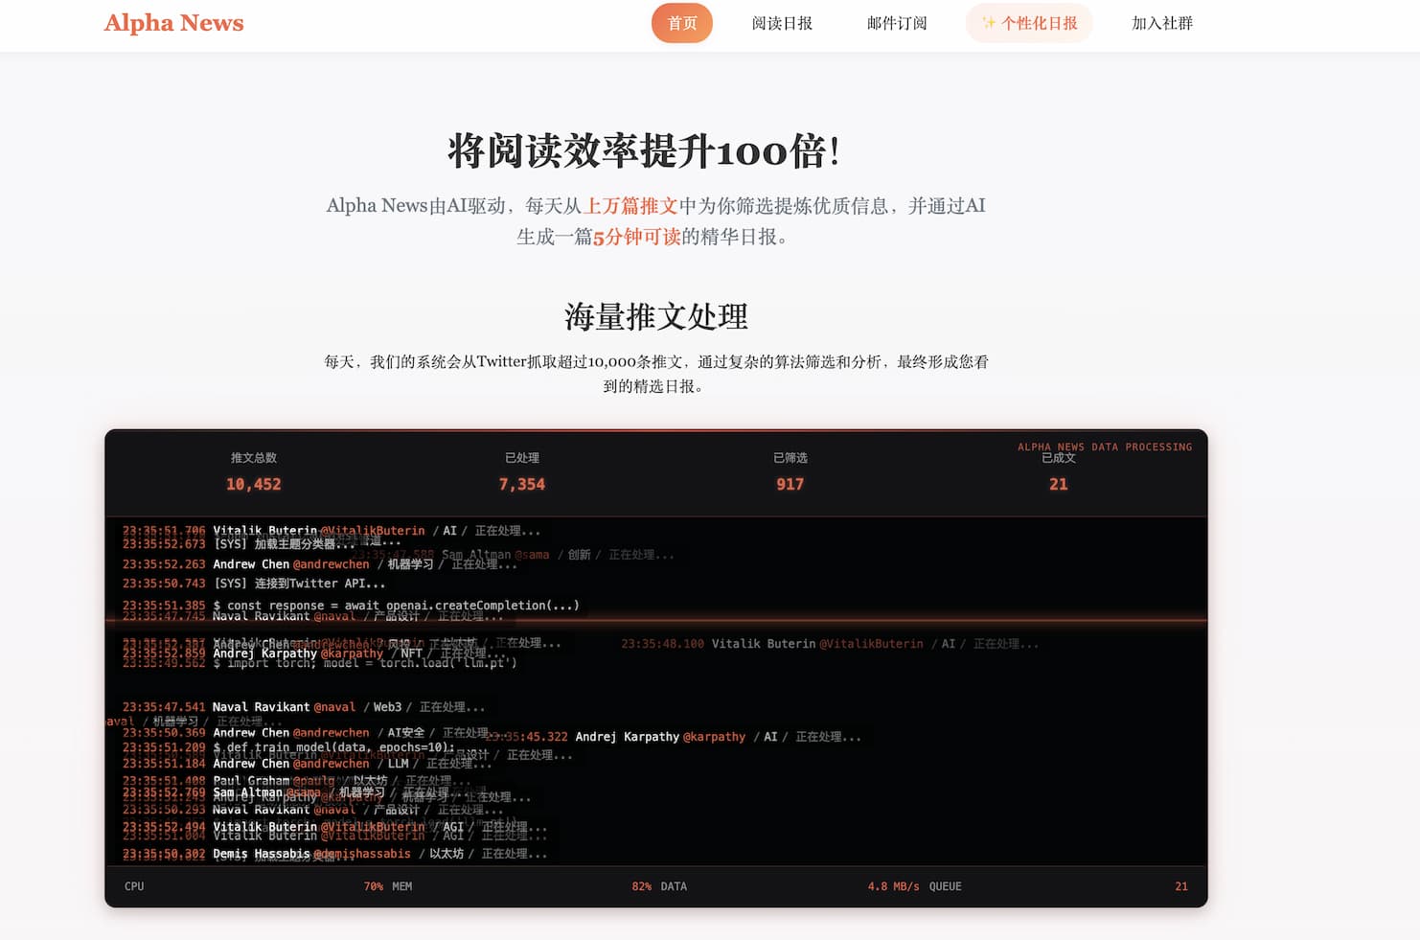This screenshot has height=940, width=1420.
Task: Click the @karpathy handle at 23:35:45.322
Action: pyautogui.click(x=714, y=737)
